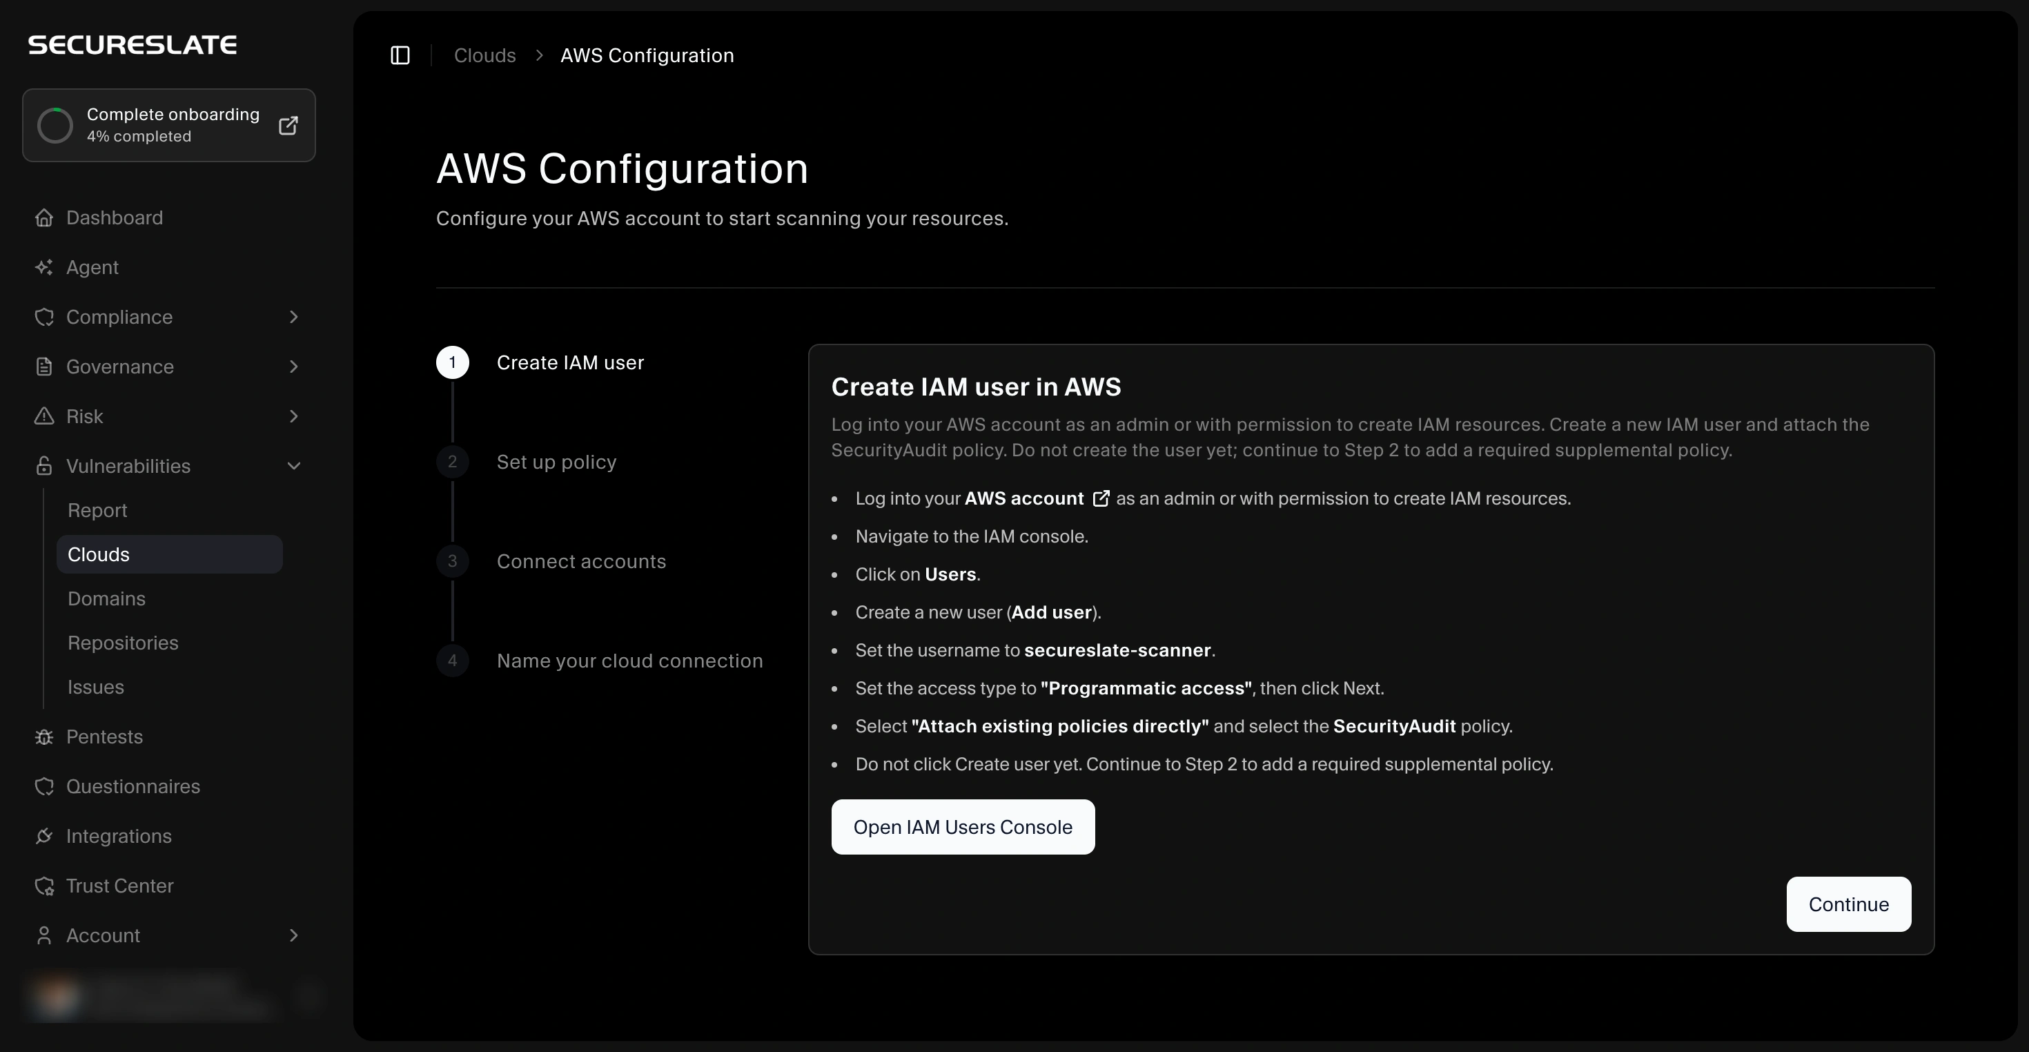Image resolution: width=2029 pixels, height=1052 pixels.
Task: Click the Agent sparkle icon
Action: tap(44, 267)
